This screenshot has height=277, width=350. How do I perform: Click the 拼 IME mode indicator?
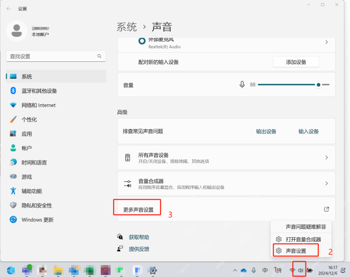click(279, 270)
